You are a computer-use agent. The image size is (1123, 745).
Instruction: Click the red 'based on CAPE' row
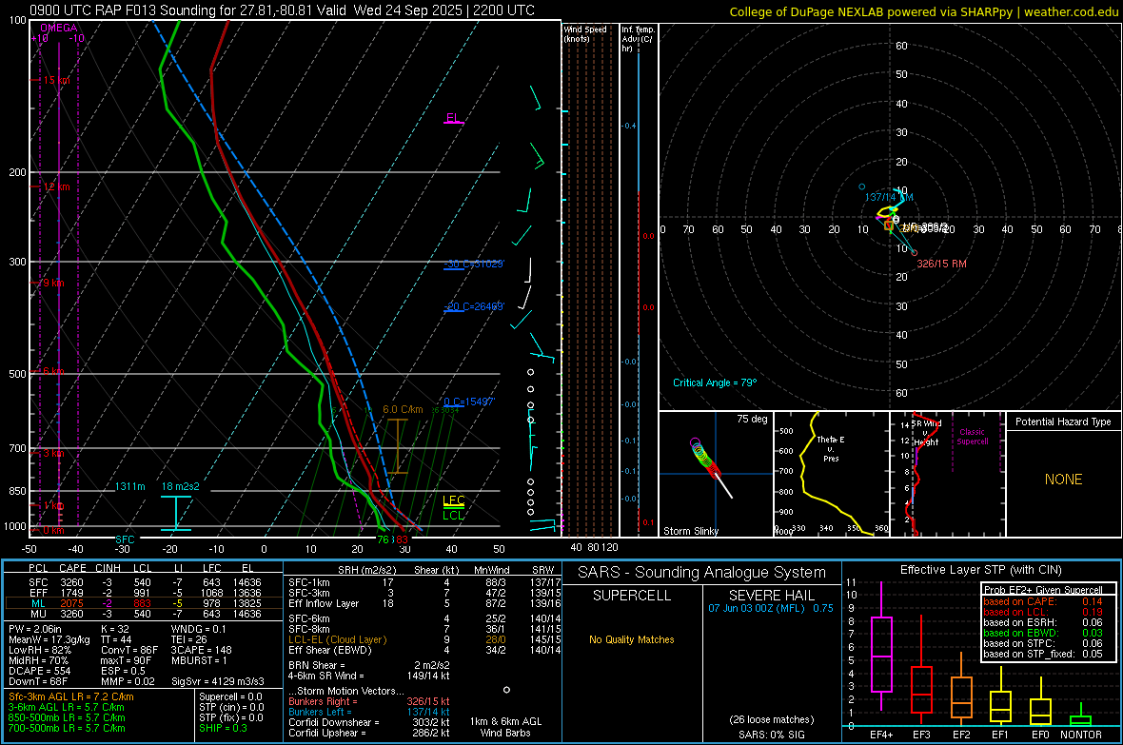click(x=1043, y=601)
